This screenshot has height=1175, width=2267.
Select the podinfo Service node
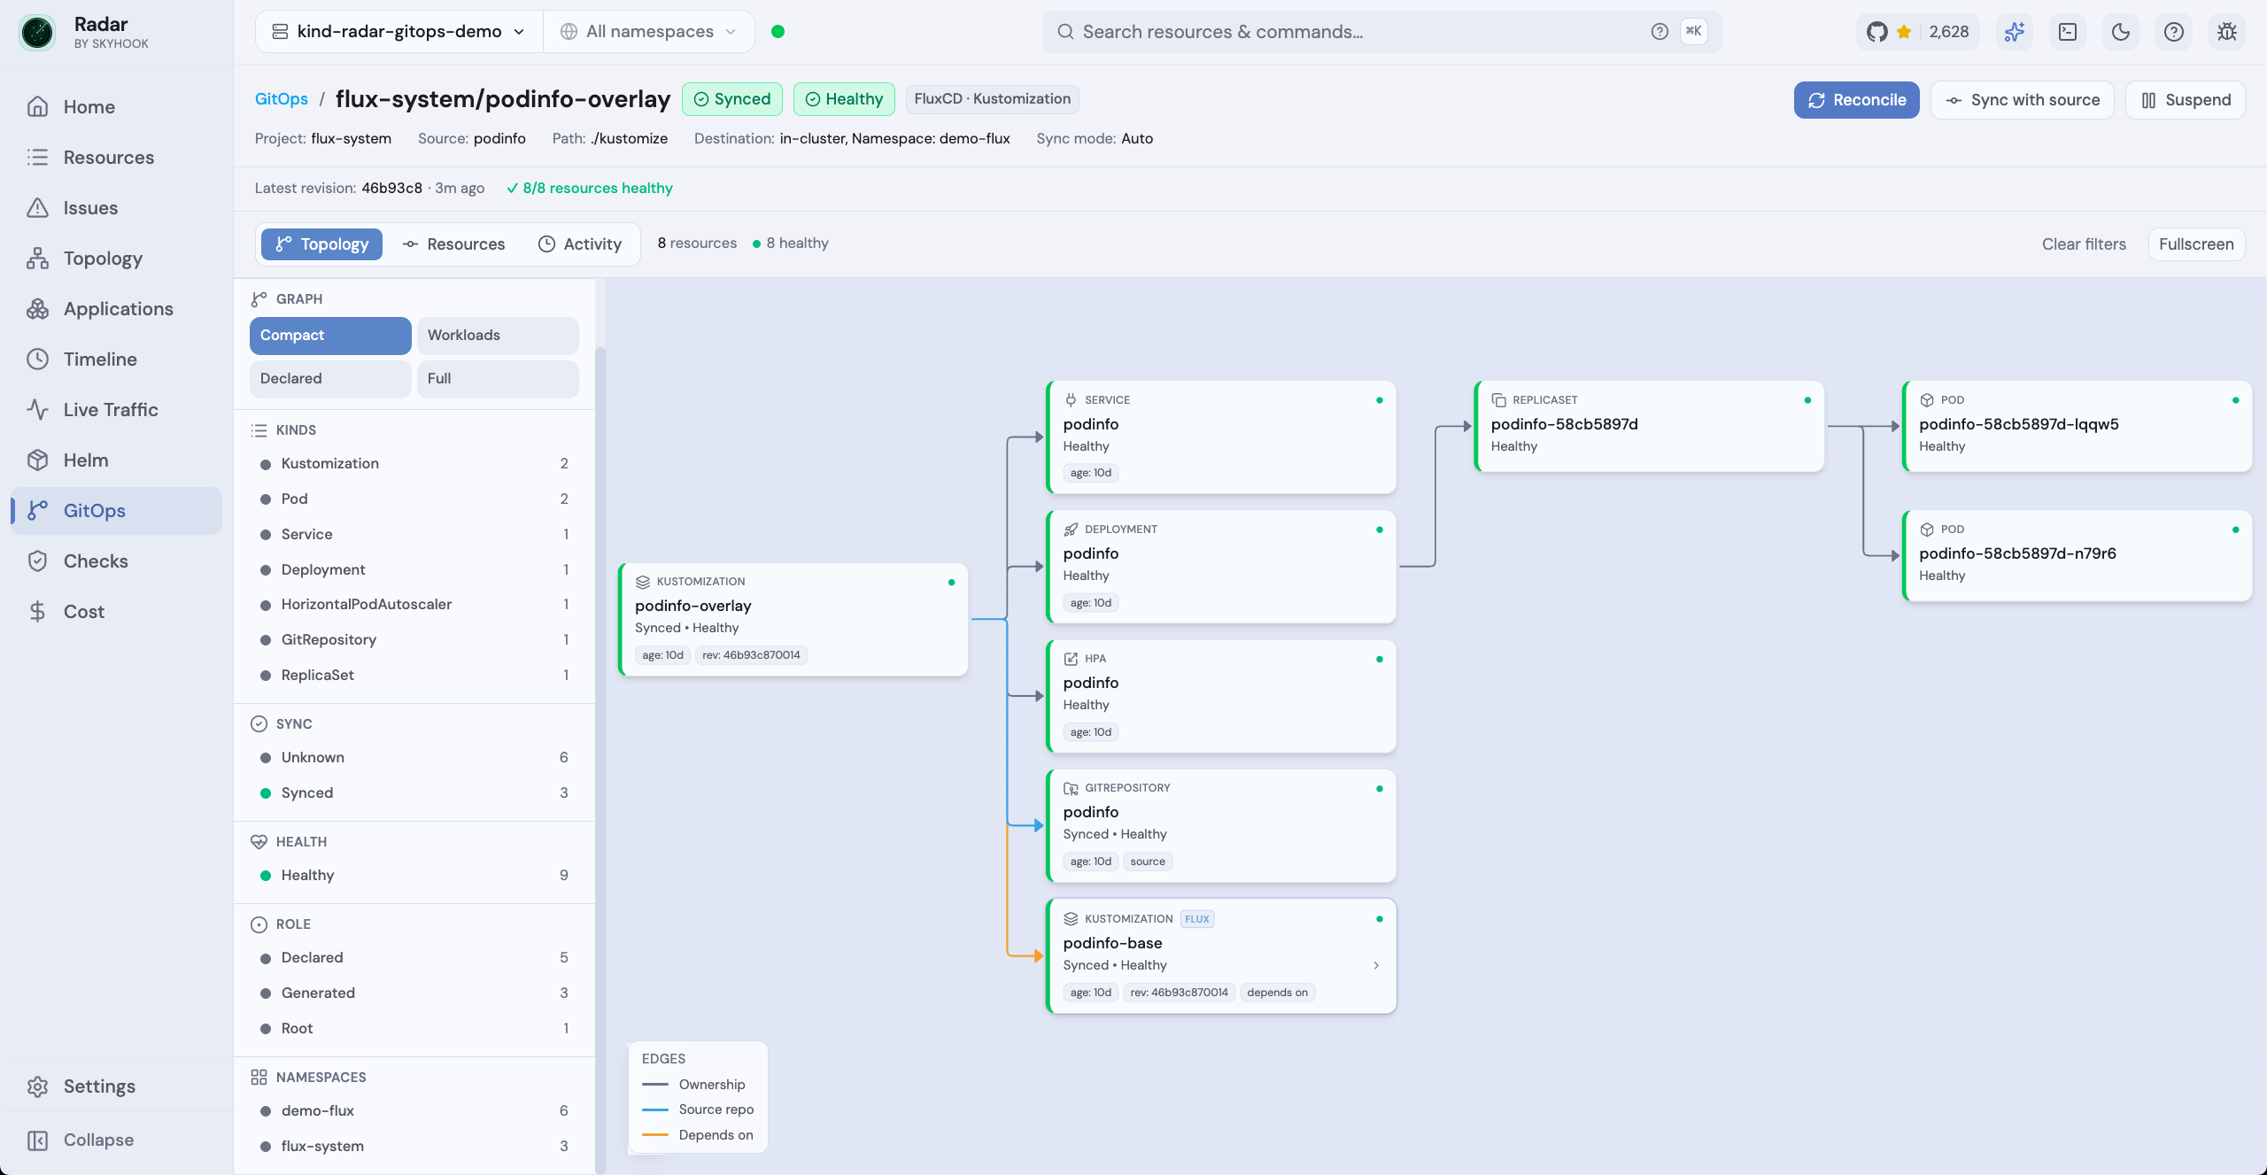[1221, 437]
